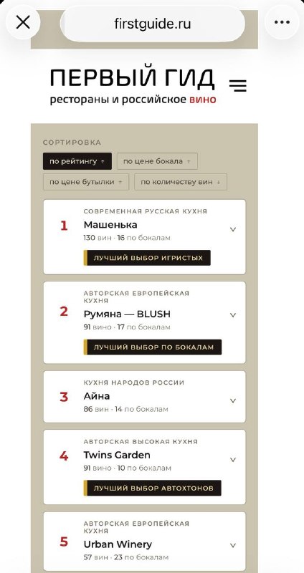Expand the Twins Garden card chevron
This screenshot has width=304, height=573.
[233, 460]
